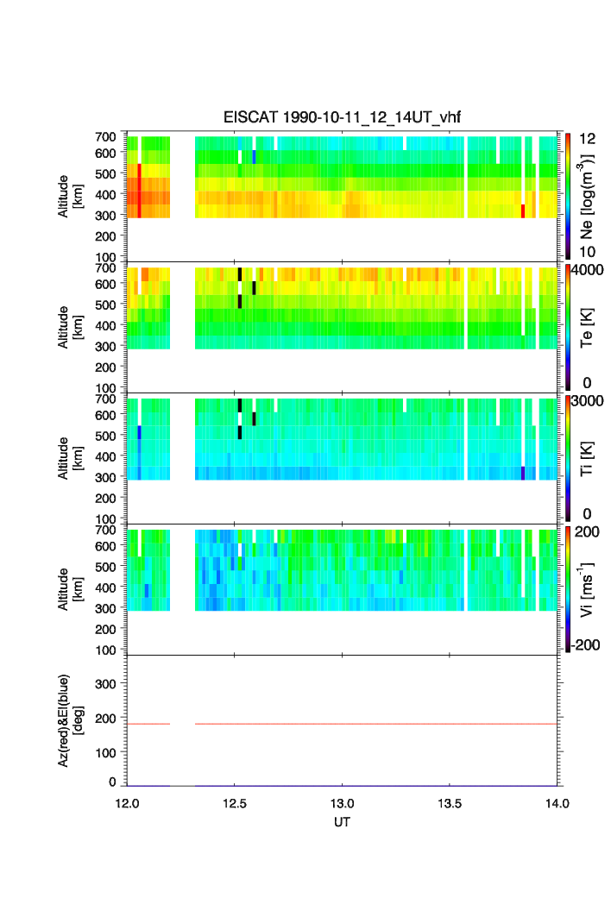611x917 pixels.
Task: Click the 100 tick on the Az/El axis
Action: click(x=105, y=753)
